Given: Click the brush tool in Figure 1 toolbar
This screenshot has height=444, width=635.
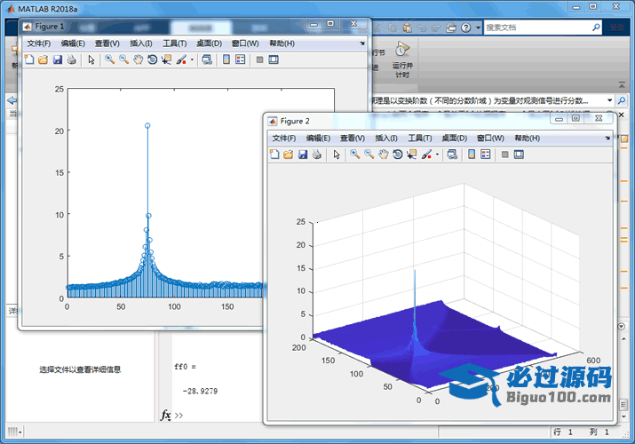Looking at the screenshot, I should (x=181, y=60).
